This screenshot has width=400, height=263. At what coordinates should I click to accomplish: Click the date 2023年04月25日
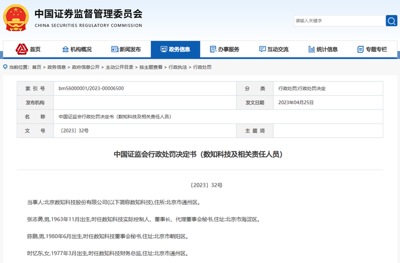296,102
